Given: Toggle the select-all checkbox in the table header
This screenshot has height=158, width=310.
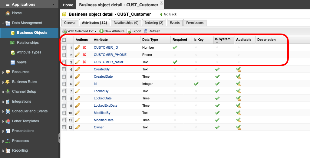Looking at the screenshot, I should click(64, 40).
